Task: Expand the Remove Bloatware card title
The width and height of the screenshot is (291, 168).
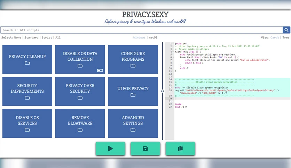Action: (x=80, y=120)
